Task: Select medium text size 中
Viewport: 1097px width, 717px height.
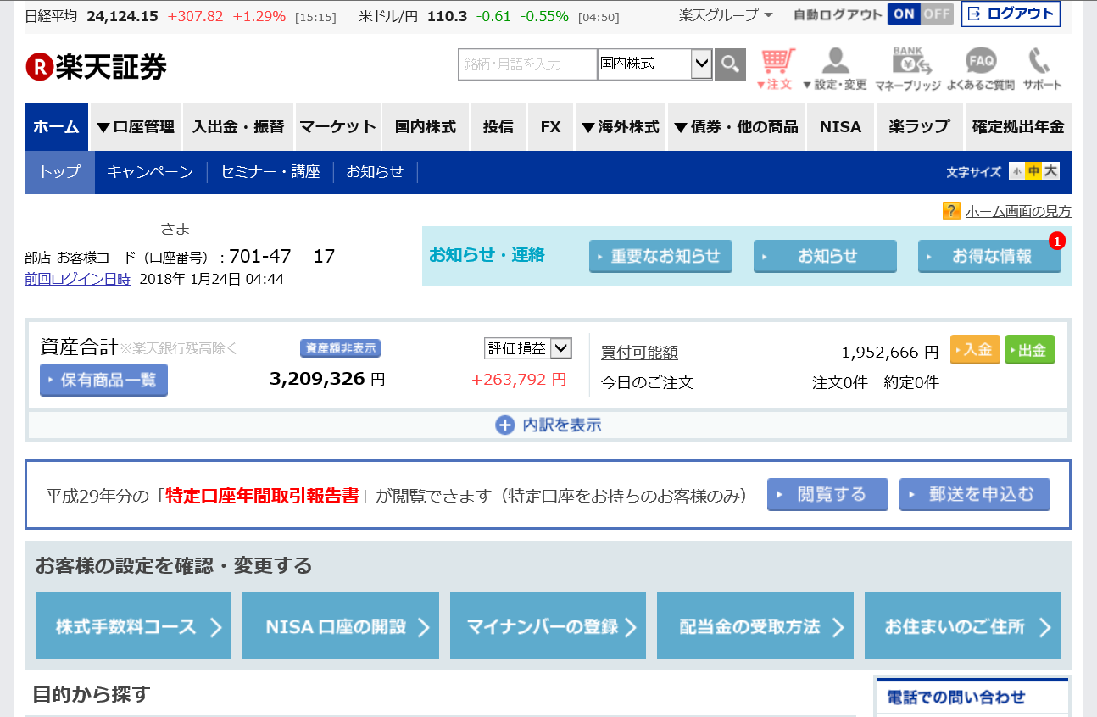Action: (1033, 171)
